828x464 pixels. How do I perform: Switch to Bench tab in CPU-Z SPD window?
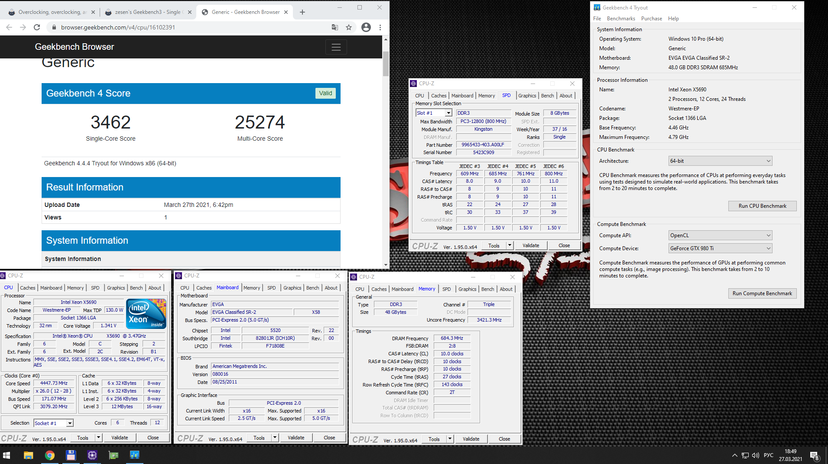pyautogui.click(x=547, y=96)
